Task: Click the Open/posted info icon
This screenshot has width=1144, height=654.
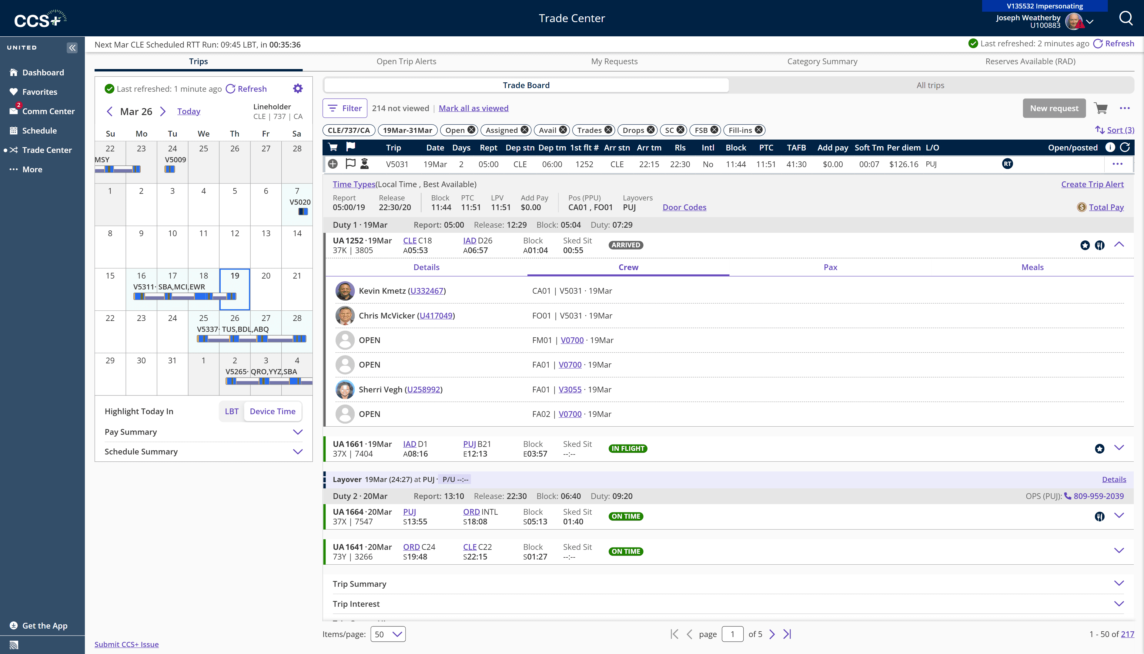Action: (1110, 147)
